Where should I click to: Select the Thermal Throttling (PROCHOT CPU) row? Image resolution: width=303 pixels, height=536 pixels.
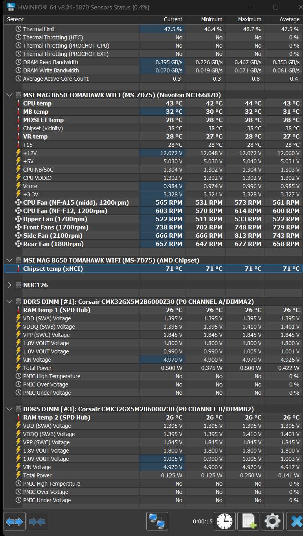(153, 46)
